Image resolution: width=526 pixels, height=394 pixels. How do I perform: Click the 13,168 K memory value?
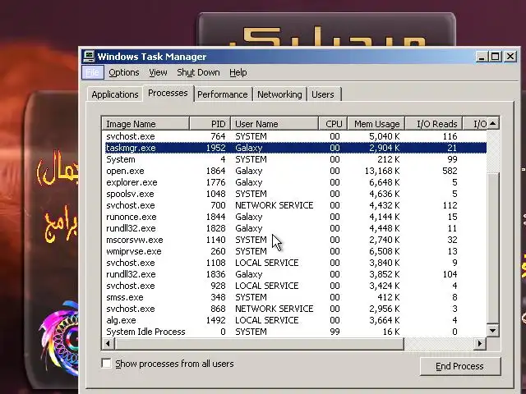[x=382, y=171]
